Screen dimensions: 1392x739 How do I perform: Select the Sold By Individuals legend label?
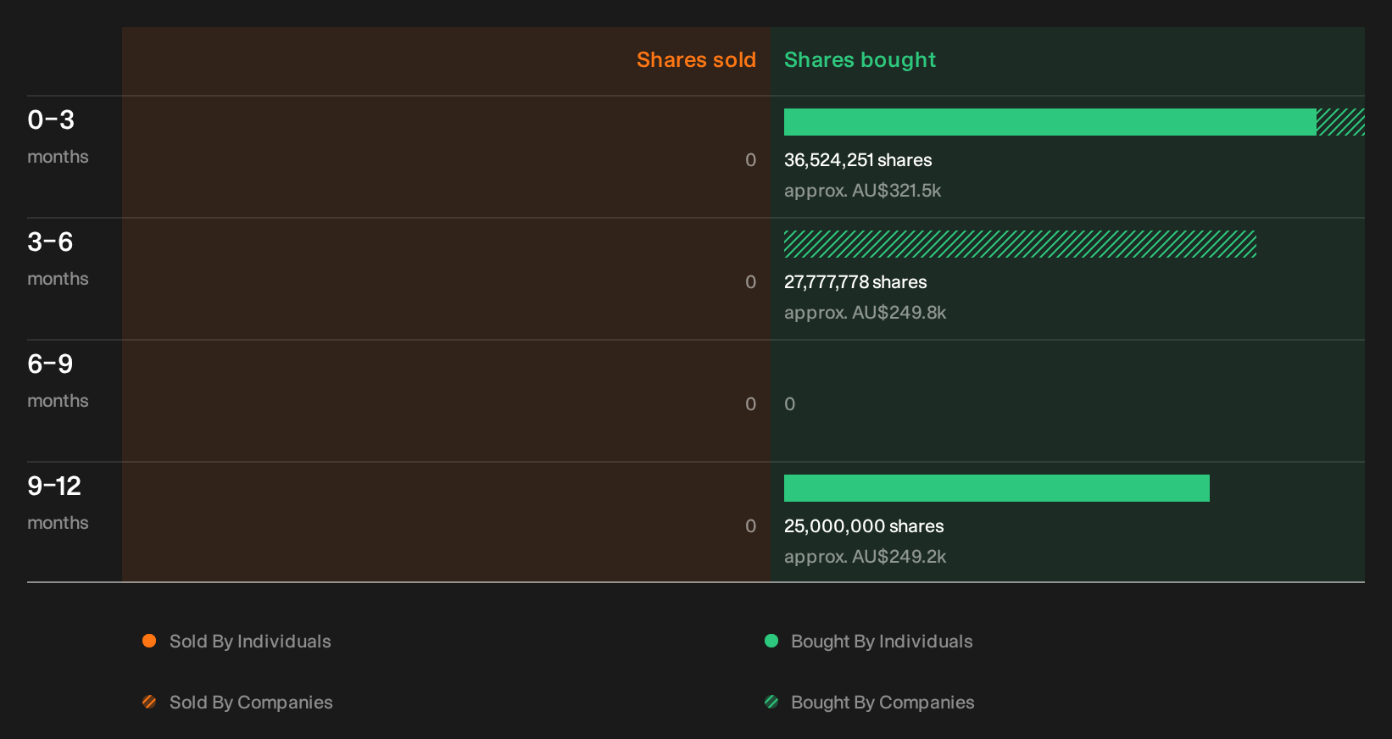coord(250,642)
